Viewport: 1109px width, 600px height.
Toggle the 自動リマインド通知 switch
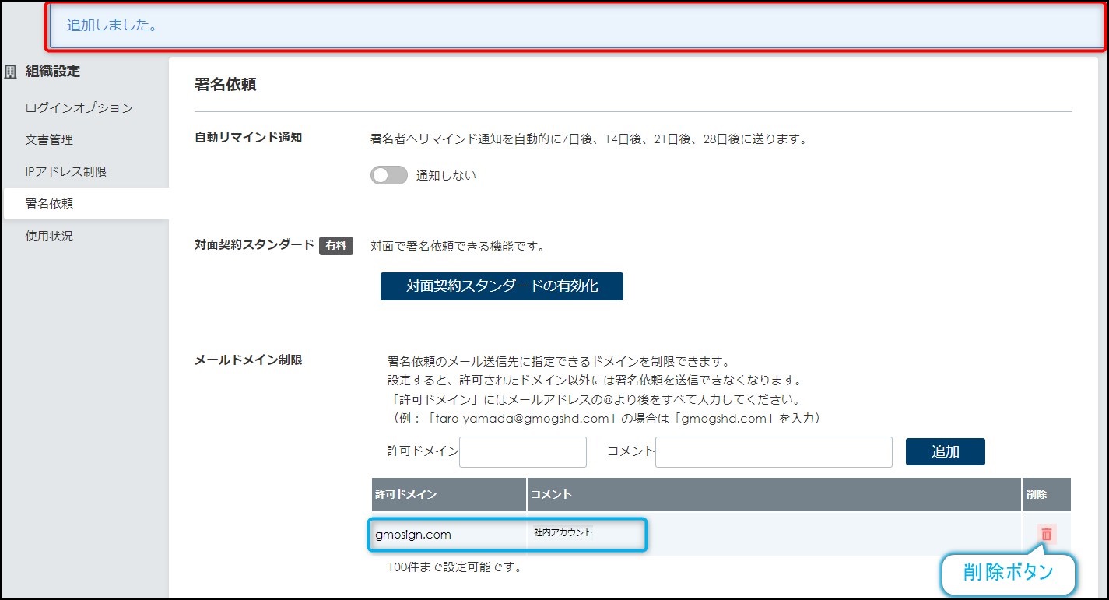click(388, 176)
